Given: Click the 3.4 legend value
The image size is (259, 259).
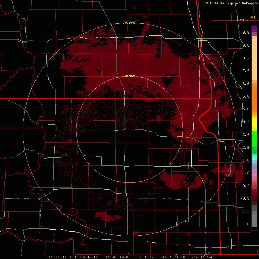Looking at the screenshot, I should click(246, 135).
